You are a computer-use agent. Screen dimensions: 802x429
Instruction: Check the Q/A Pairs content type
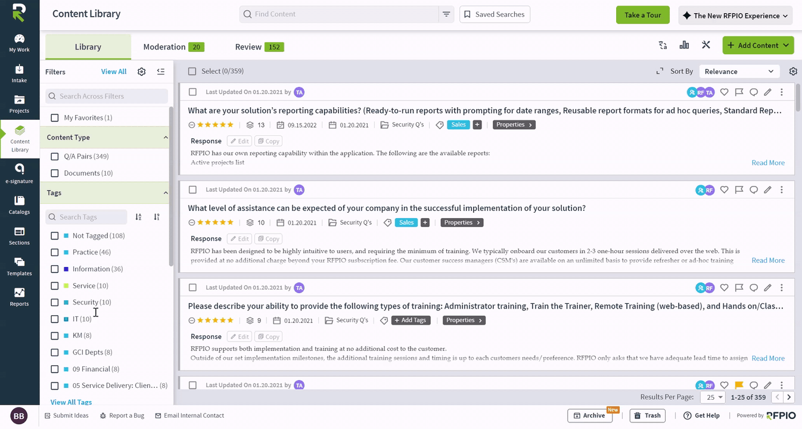(x=55, y=157)
